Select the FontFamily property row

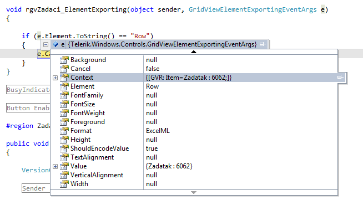tap(194, 95)
